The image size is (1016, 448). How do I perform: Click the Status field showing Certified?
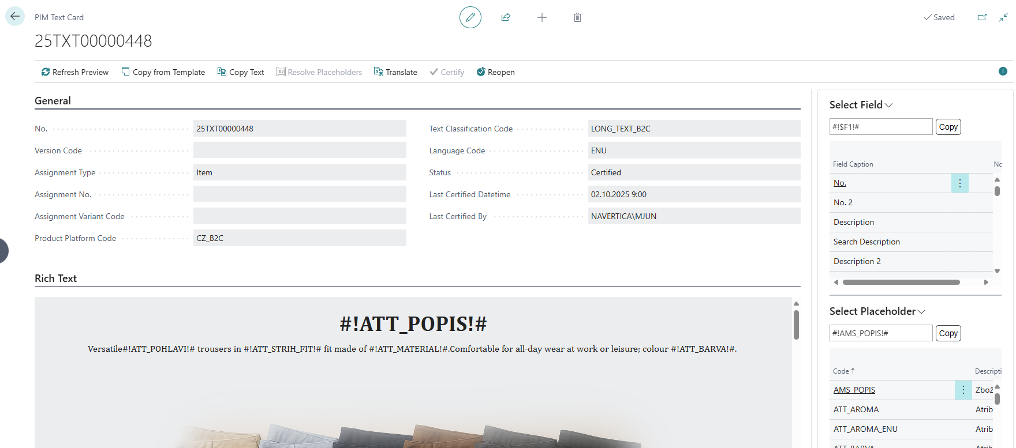pos(694,172)
